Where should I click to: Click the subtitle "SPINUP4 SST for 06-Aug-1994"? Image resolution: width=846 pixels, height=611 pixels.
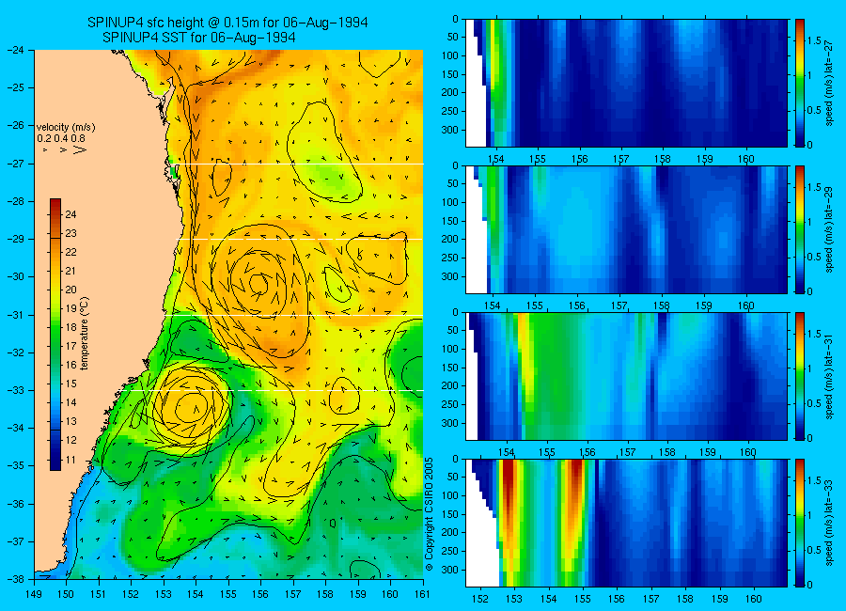click(x=199, y=38)
